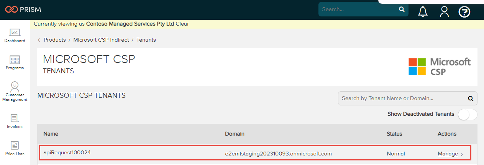Click the MICROSOFT CSP TENANTS heading

tap(82, 95)
